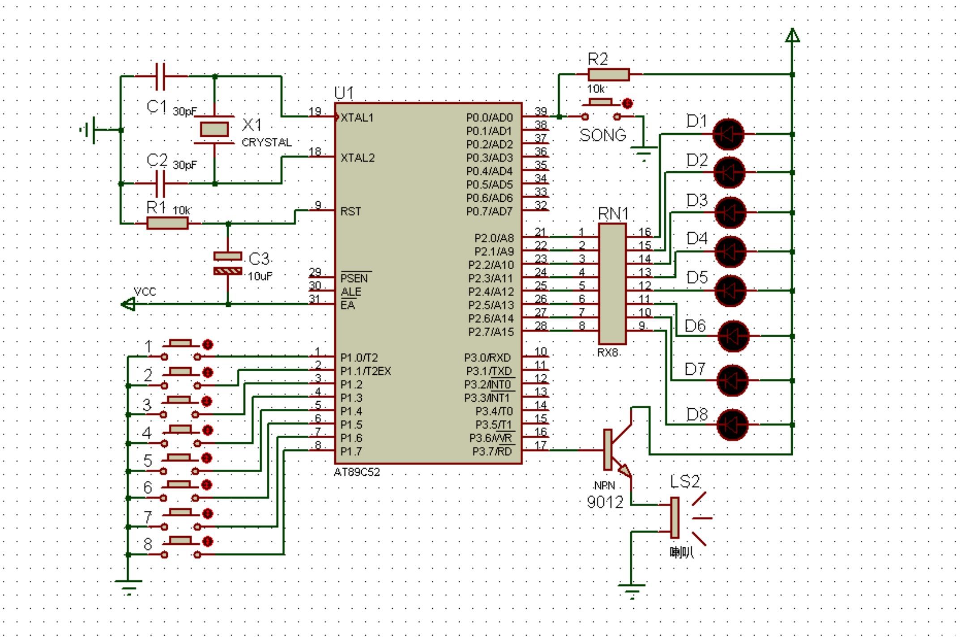
Task: Toggle latch dot of push button 2
Action: tap(207, 373)
